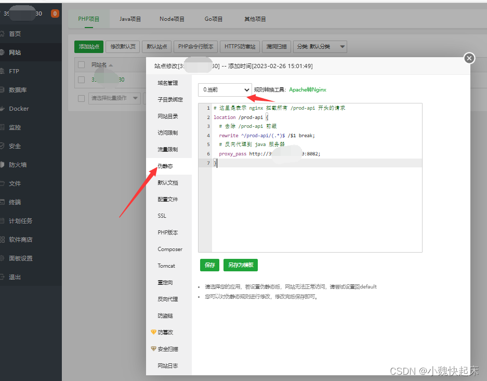Click the rewrite rule line in editor
This screenshot has width=487, height=381.
[267, 135]
